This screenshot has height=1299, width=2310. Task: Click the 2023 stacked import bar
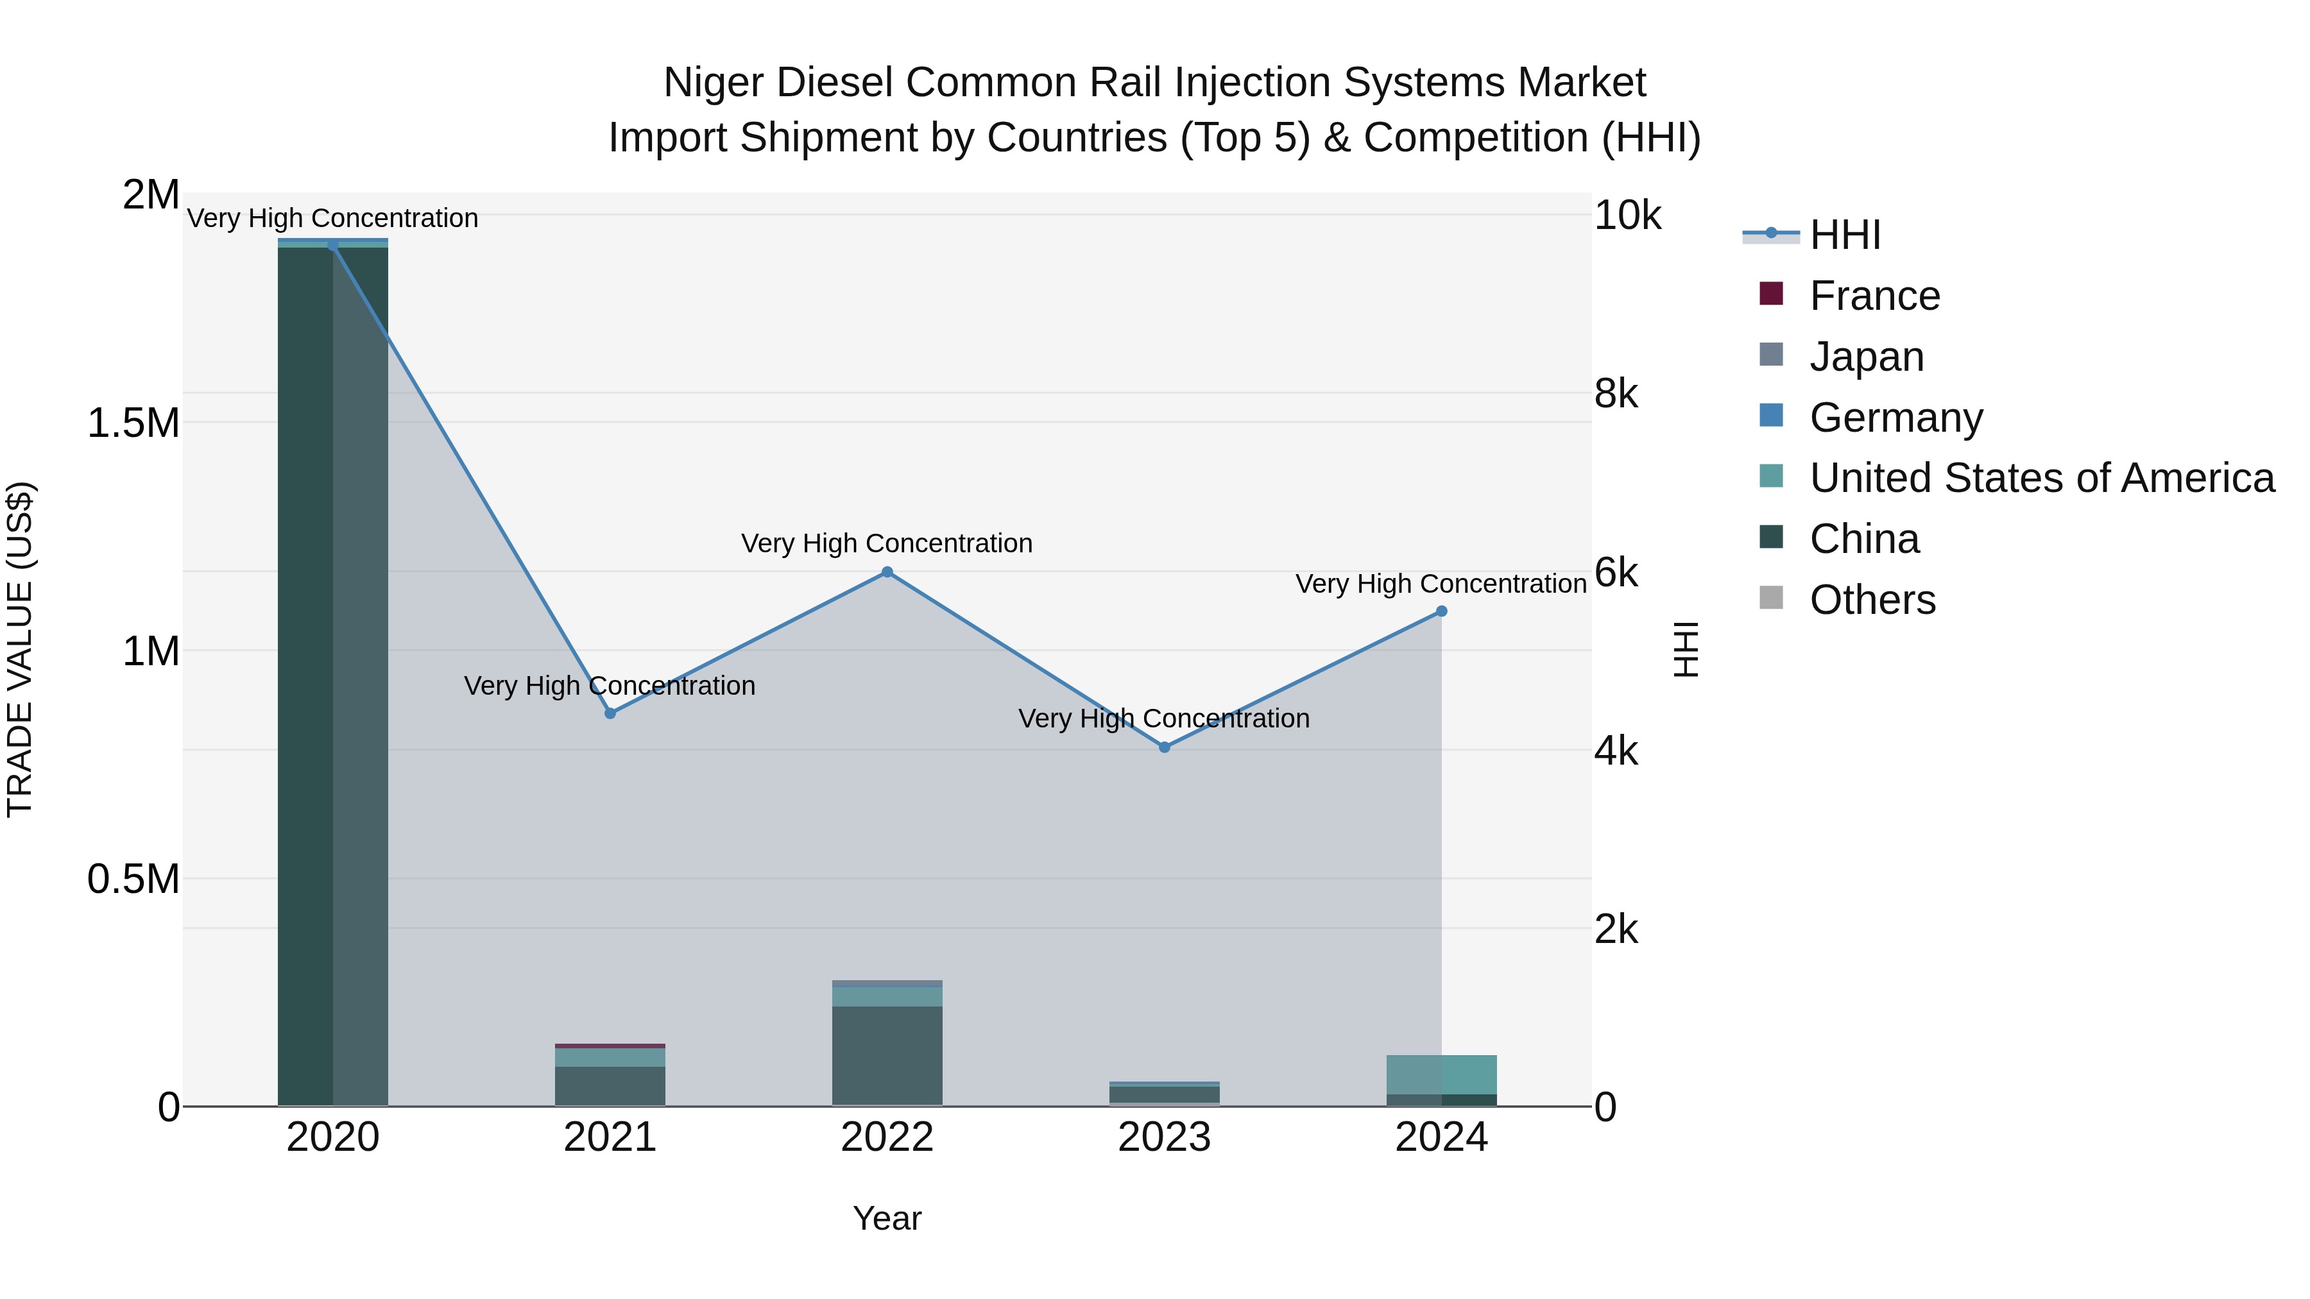coord(1164,1094)
